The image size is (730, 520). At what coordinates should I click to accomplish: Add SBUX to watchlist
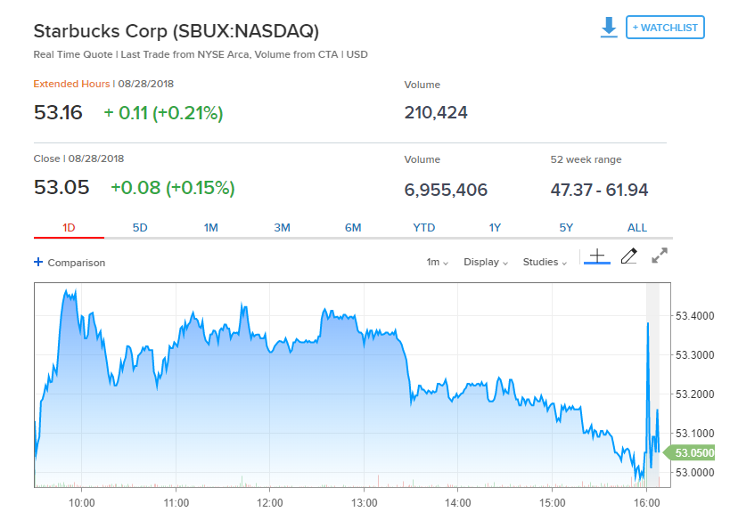coord(665,28)
